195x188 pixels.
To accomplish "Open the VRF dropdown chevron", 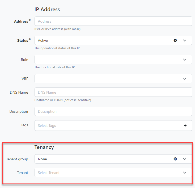I will point(185,79).
